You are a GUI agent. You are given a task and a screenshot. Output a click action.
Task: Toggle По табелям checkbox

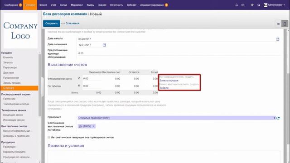pos(79,86)
